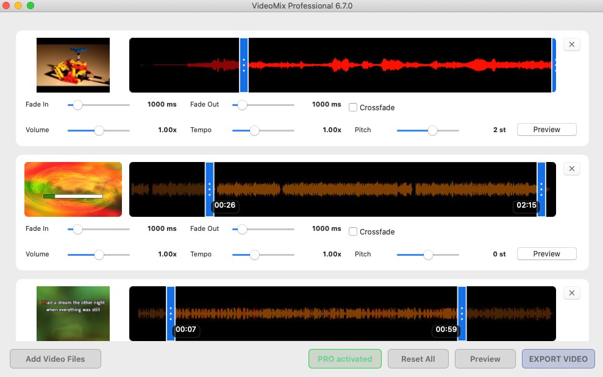Remove the second video track with X

(x=571, y=169)
